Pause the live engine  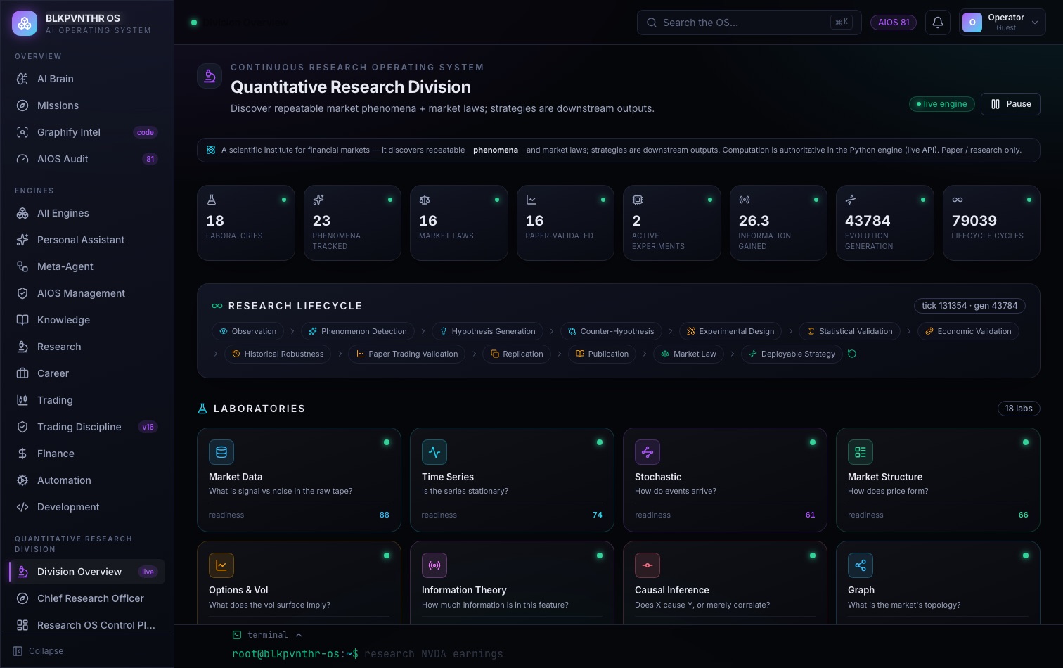pyautogui.click(x=1010, y=104)
